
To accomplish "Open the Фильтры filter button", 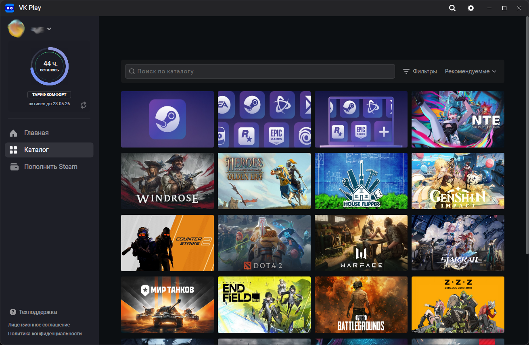I will tap(420, 71).
